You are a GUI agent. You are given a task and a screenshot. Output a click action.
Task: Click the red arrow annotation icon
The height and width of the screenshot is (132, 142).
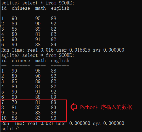click(74, 107)
